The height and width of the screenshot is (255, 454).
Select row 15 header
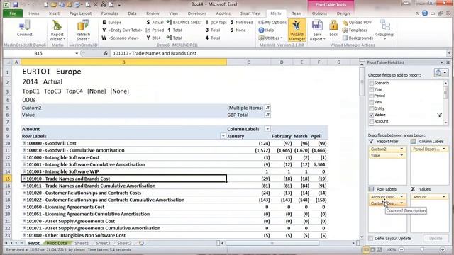pyautogui.click(x=7, y=178)
